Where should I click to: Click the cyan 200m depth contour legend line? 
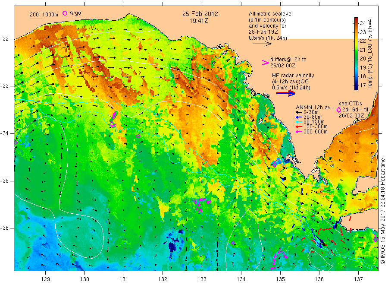pos(36,19)
